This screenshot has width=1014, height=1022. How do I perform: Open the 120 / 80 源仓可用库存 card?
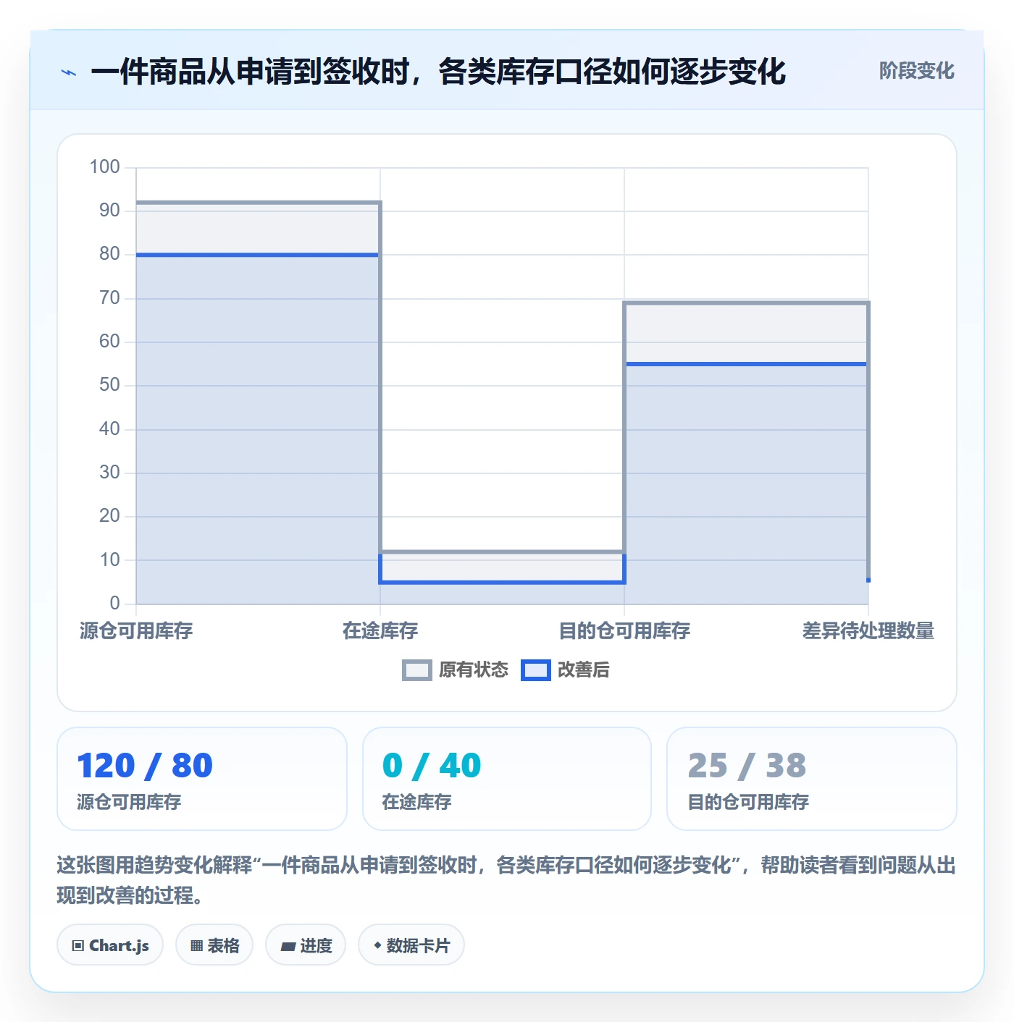click(202, 779)
